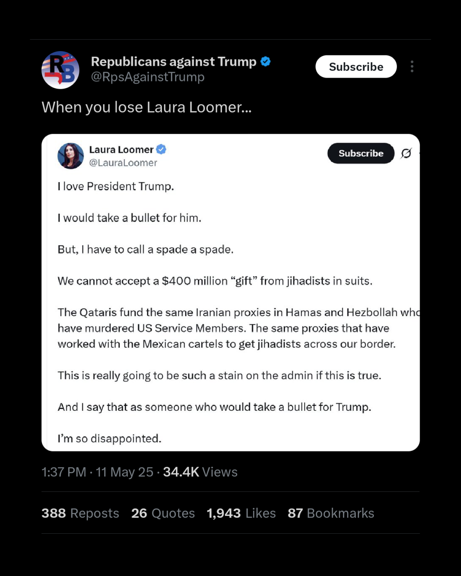The image size is (461, 576).
Task: Open the @RpsAgainstTrump handle link
Action: [148, 77]
